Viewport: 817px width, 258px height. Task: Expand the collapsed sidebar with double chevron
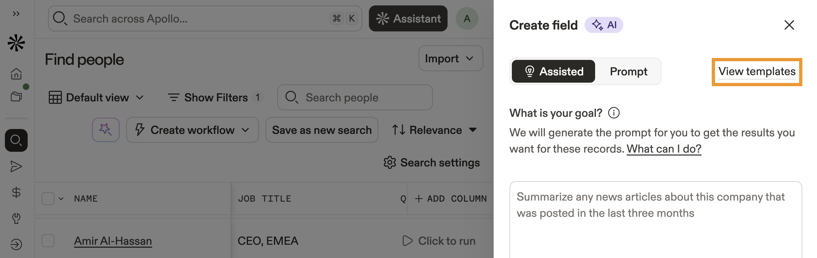point(16,14)
